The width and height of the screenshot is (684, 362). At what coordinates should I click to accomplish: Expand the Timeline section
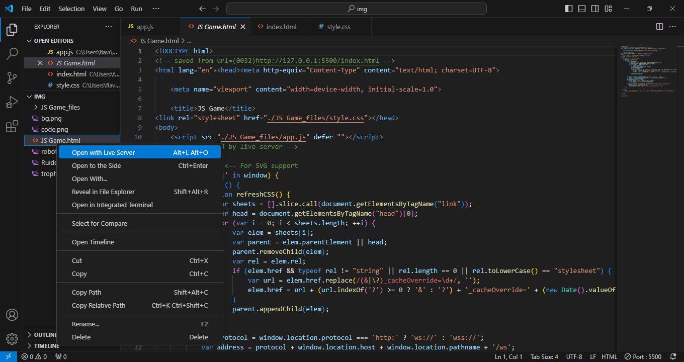(x=41, y=346)
